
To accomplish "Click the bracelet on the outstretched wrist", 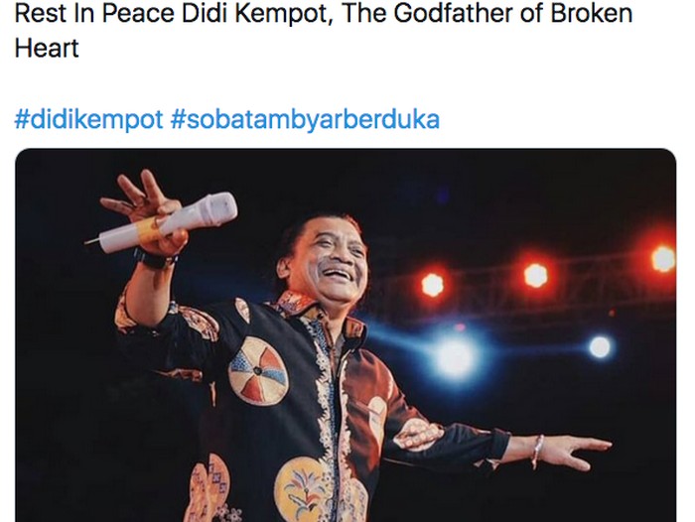I will pyautogui.click(x=537, y=452).
